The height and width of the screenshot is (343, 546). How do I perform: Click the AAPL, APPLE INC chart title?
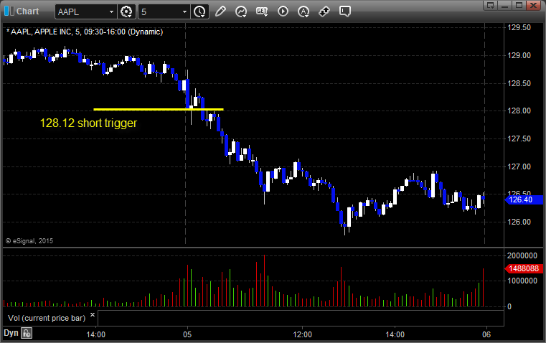85,32
